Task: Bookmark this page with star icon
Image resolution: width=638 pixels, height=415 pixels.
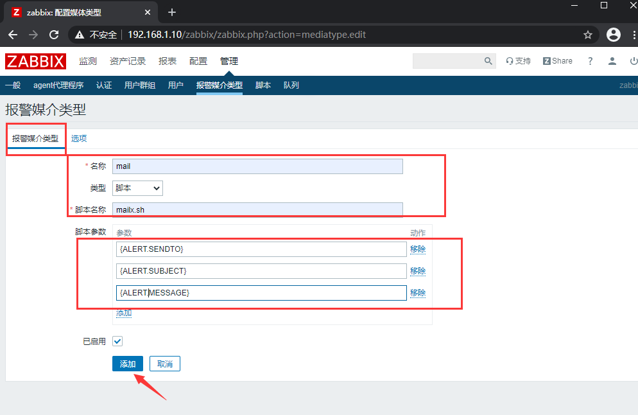Action: click(587, 35)
